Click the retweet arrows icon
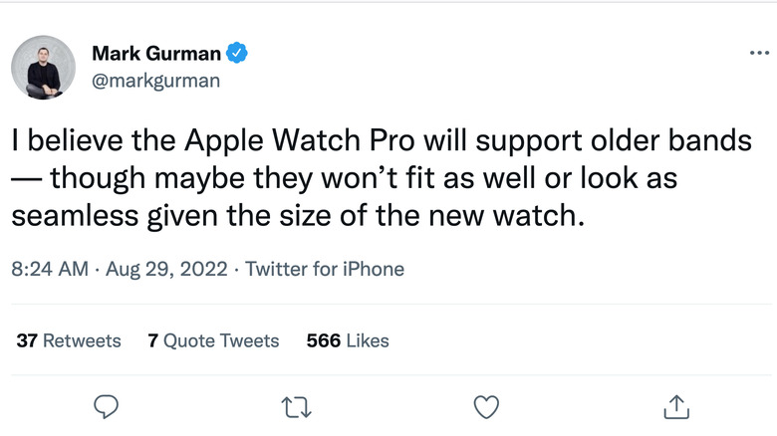The image size is (777, 436). click(295, 405)
